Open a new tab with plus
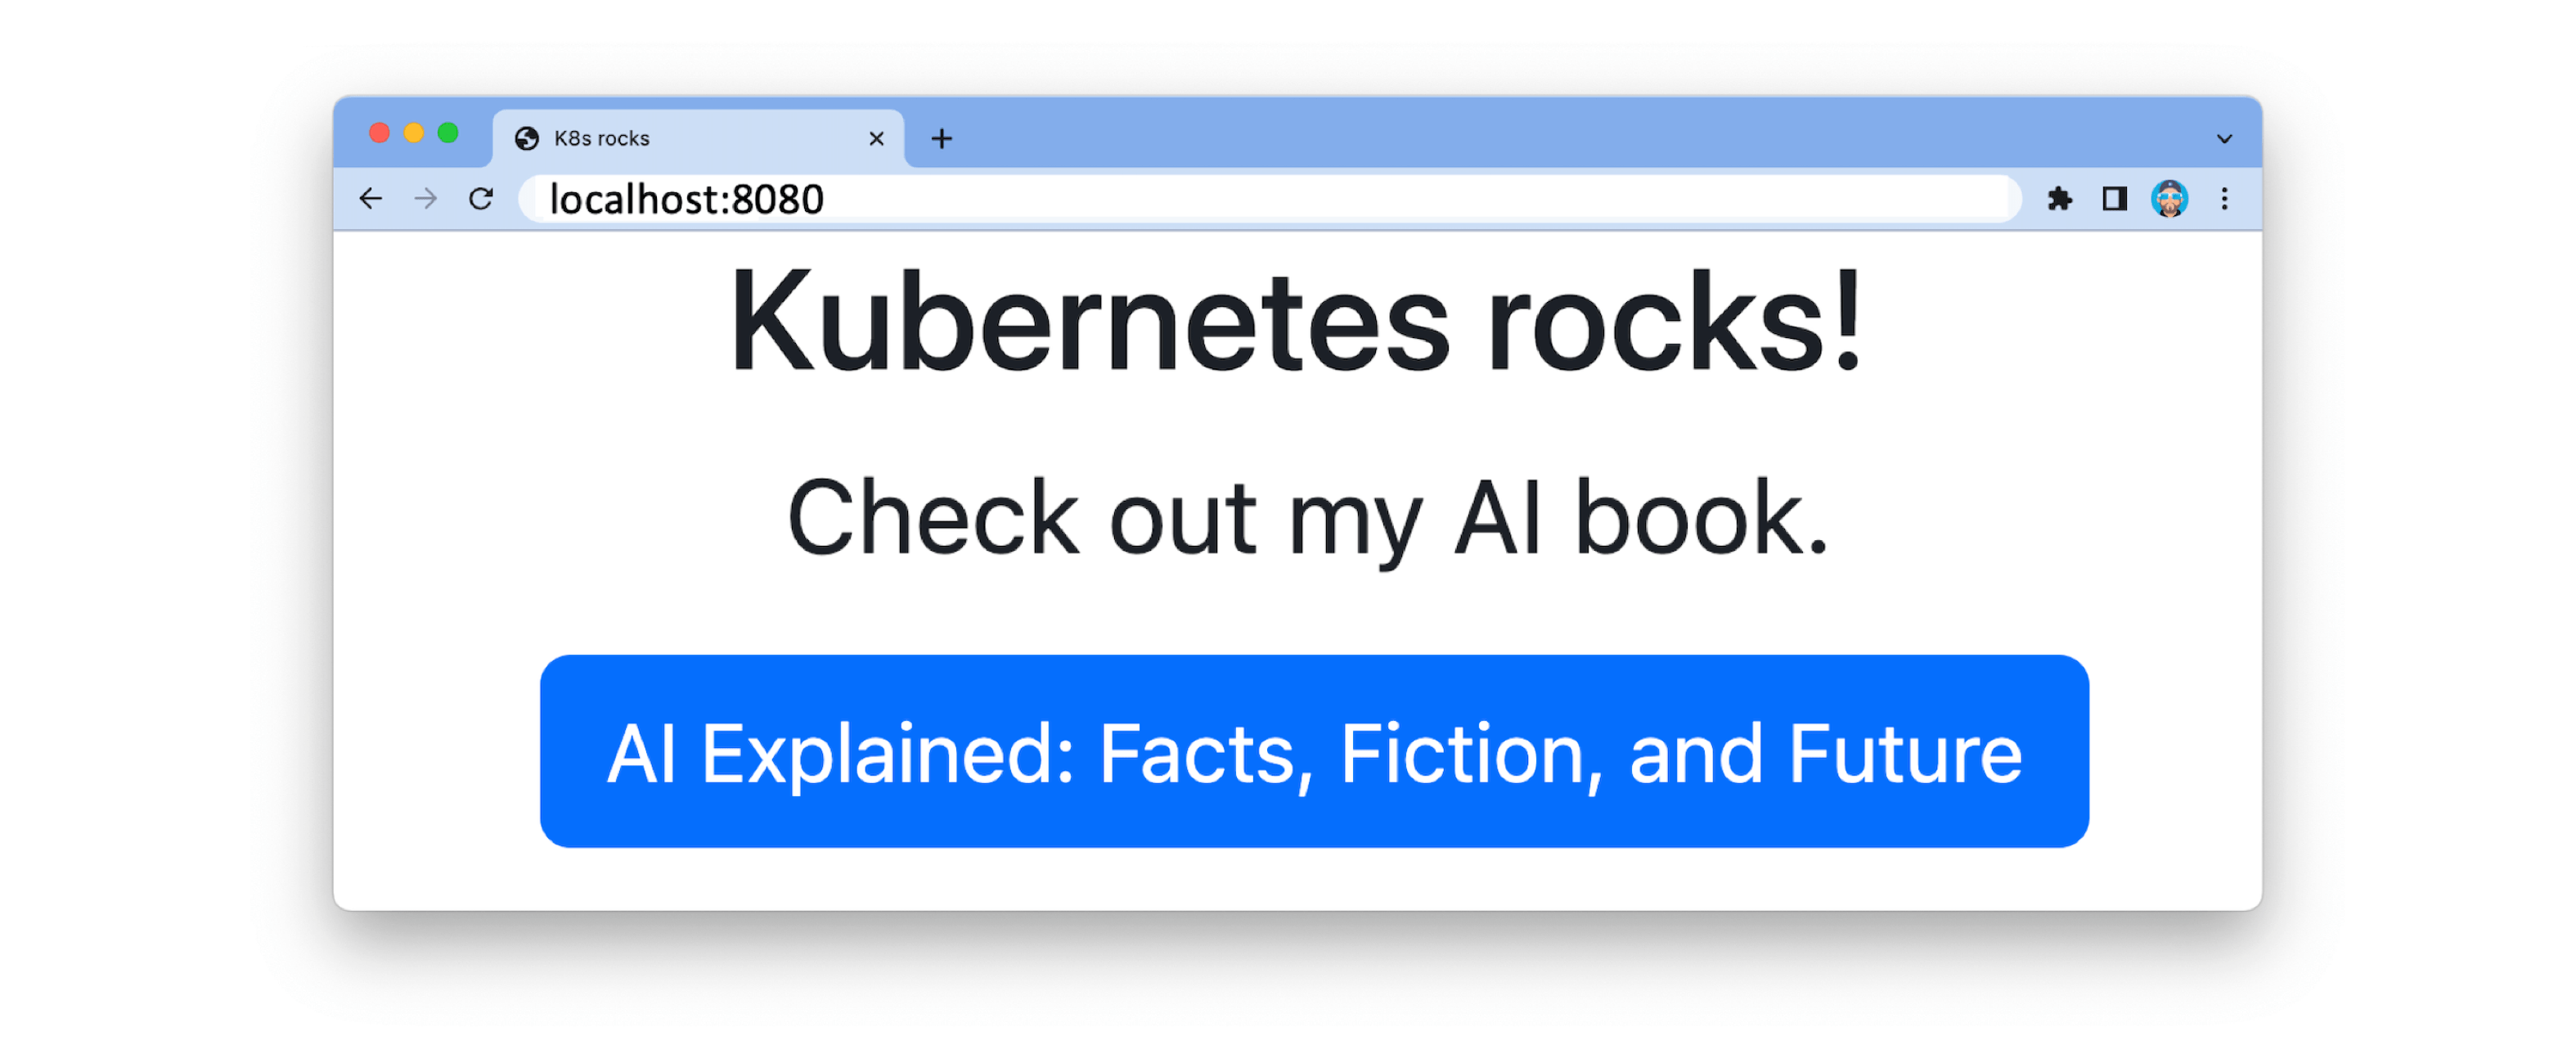The width and height of the screenshot is (2576, 1059). coord(941,138)
